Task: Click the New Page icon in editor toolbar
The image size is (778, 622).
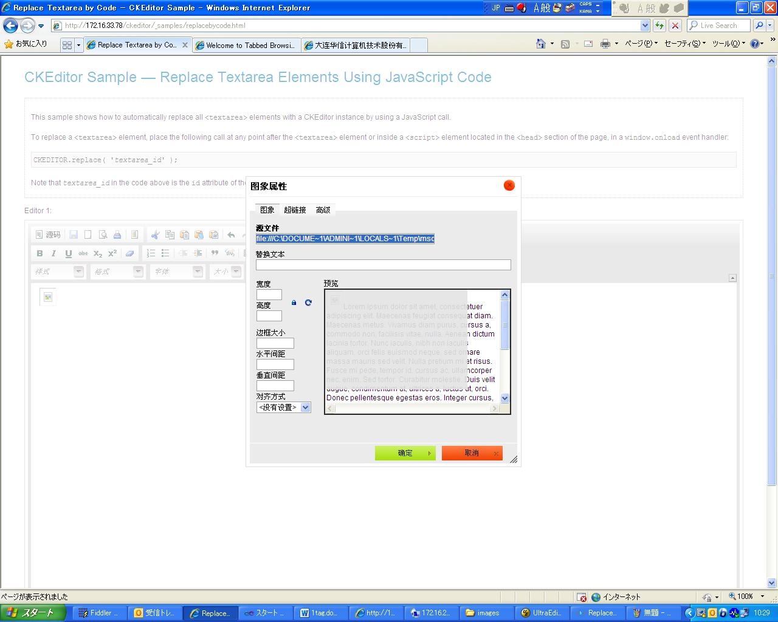Action: 88,234
